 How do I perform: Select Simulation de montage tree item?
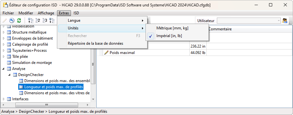point(32,63)
